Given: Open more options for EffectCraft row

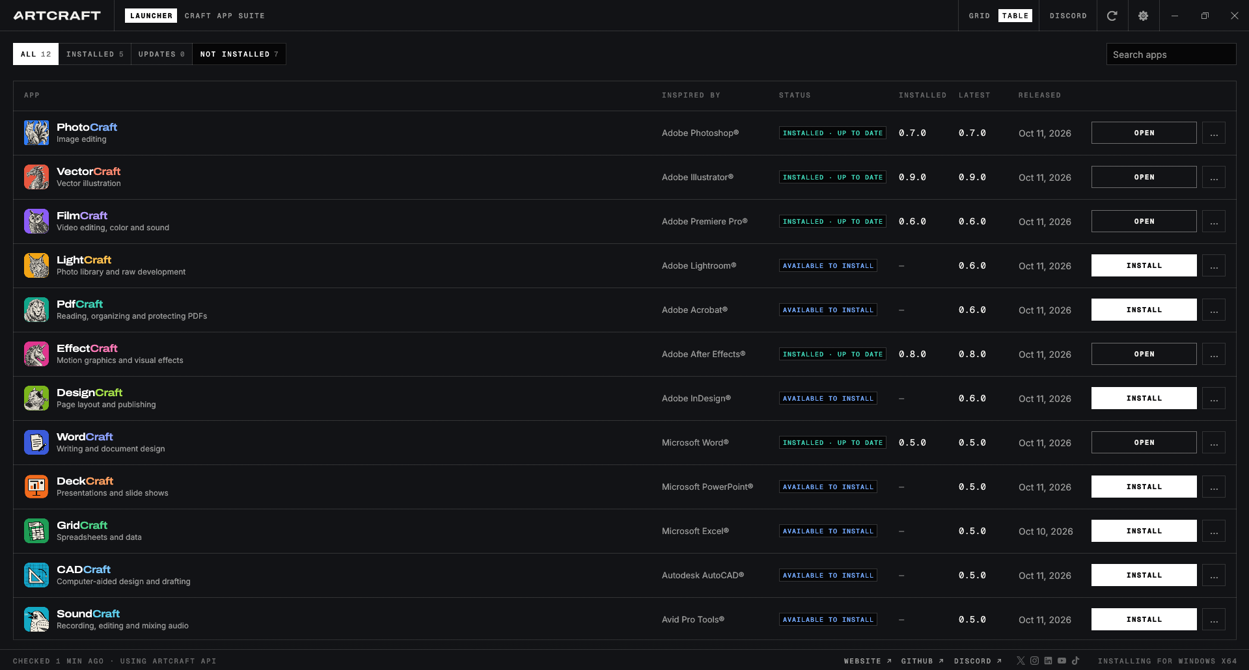Looking at the screenshot, I should pos(1214,354).
